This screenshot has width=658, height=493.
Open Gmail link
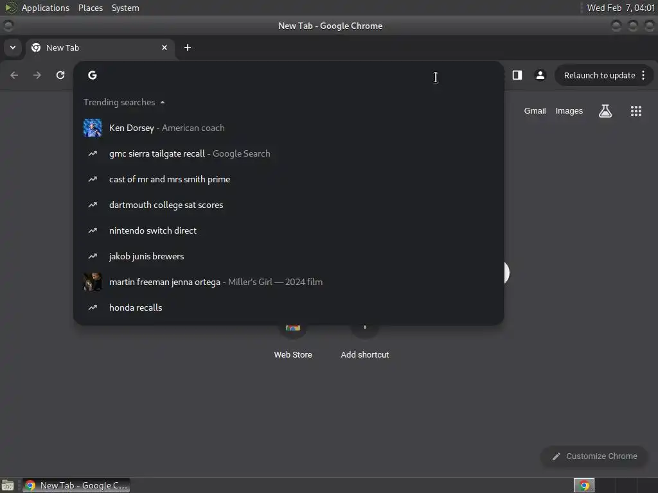click(535, 111)
